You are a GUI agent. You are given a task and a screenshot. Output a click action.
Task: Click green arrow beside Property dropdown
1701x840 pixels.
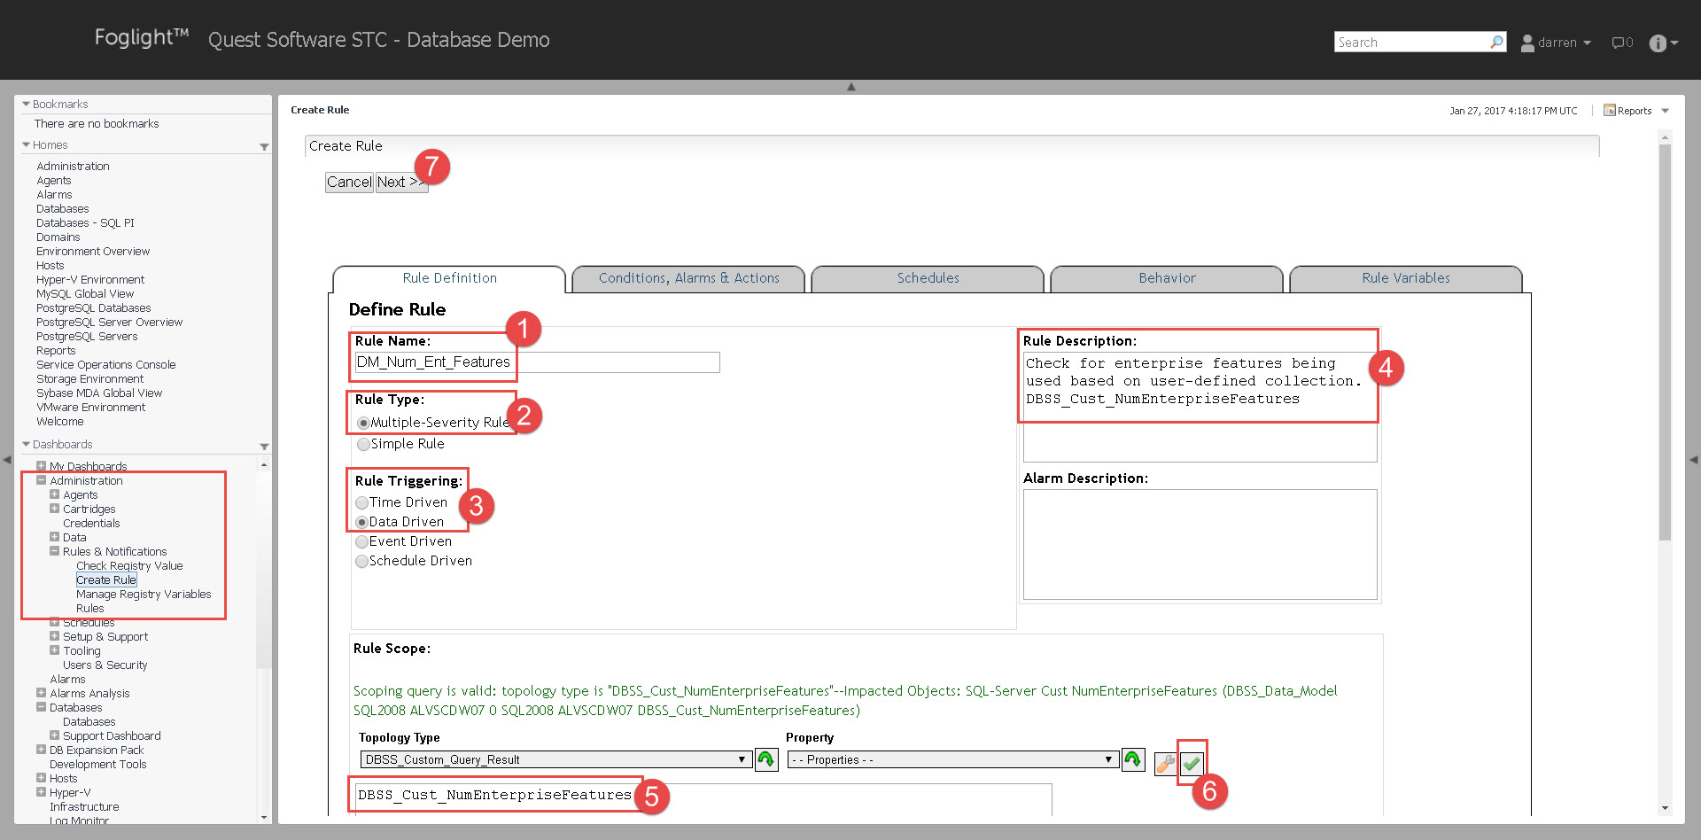(x=1133, y=759)
